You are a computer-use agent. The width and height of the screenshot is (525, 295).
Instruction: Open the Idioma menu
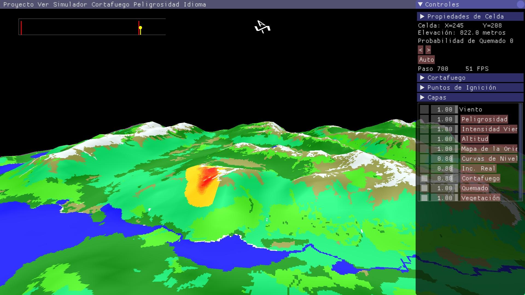[x=194, y=4]
